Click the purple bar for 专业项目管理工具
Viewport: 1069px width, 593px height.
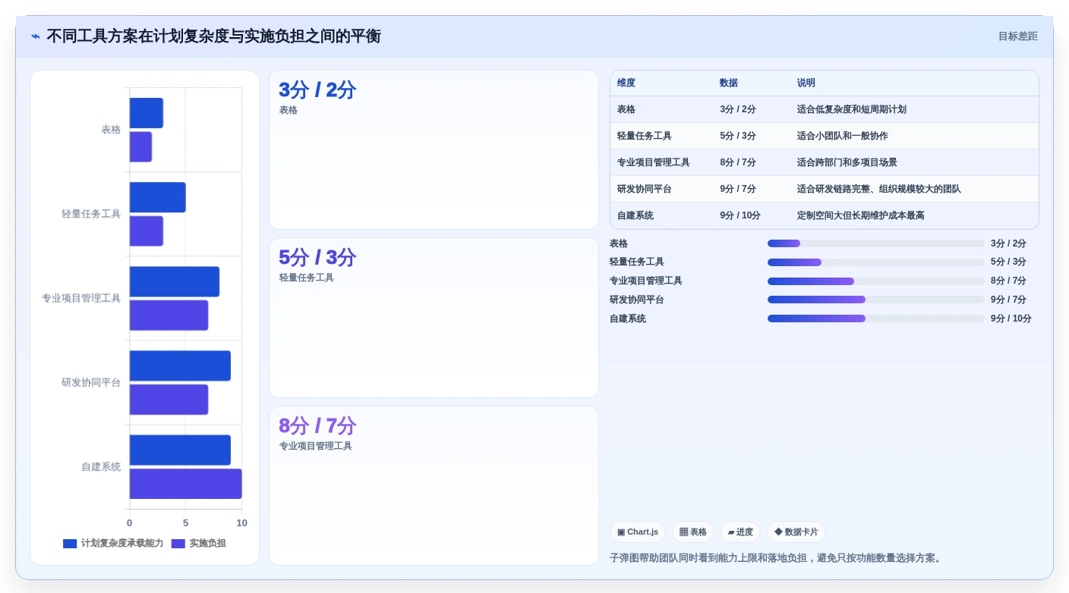[x=169, y=315]
